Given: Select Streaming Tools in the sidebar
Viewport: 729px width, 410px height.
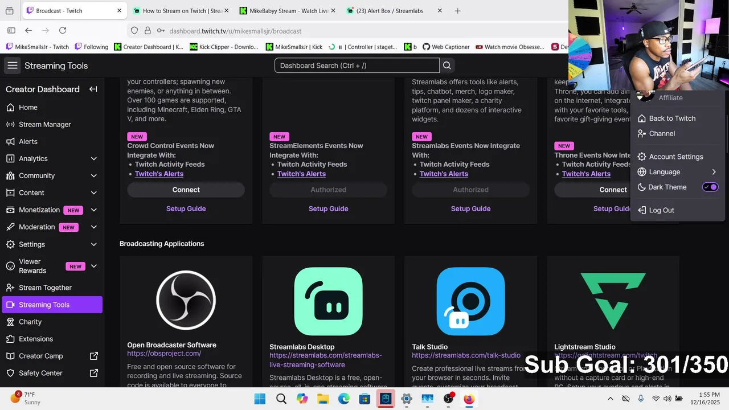Looking at the screenshot, I should coord(52,305).
